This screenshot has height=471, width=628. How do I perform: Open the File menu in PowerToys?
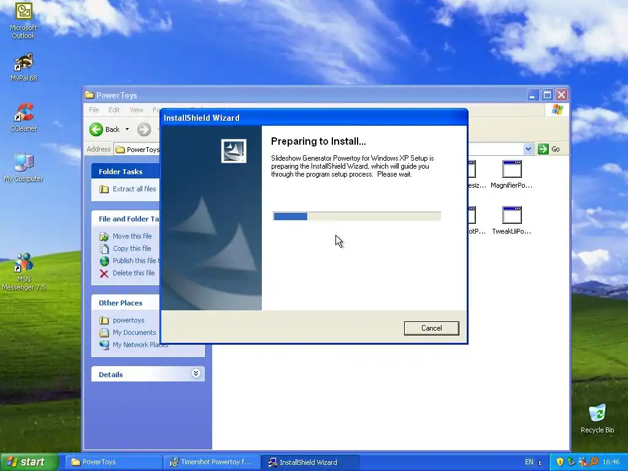pos(94,110)
